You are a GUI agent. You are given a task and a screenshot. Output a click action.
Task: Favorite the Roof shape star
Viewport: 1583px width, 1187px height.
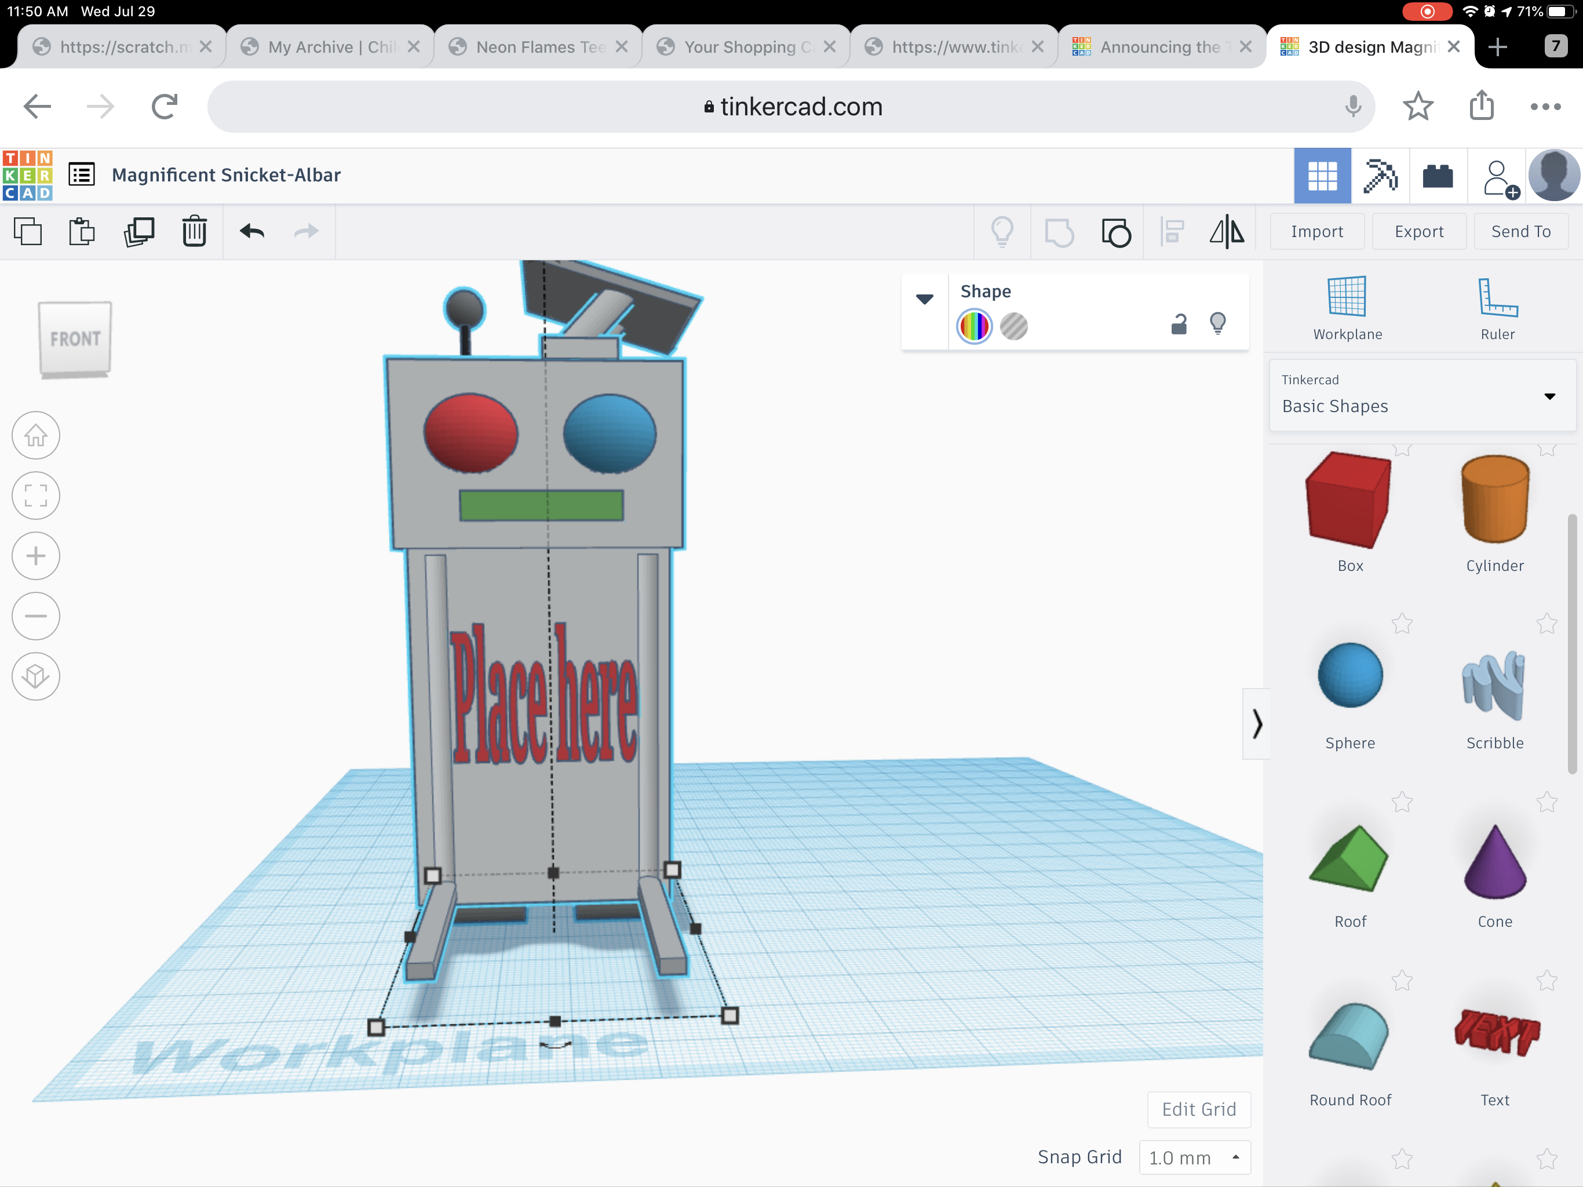(x=1402, y=802)
